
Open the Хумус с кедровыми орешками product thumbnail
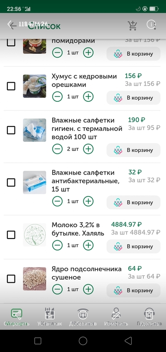pyautogui.click(x=34, y=86)
